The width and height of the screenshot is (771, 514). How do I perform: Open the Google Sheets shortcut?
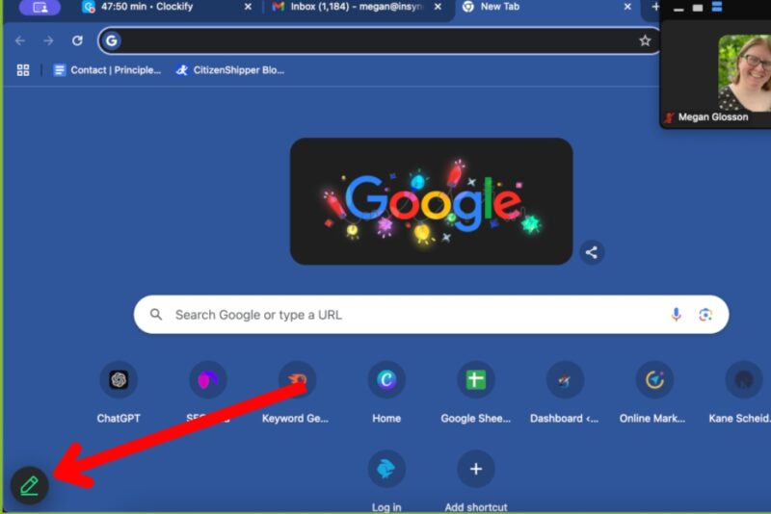[x=475, y=393]
